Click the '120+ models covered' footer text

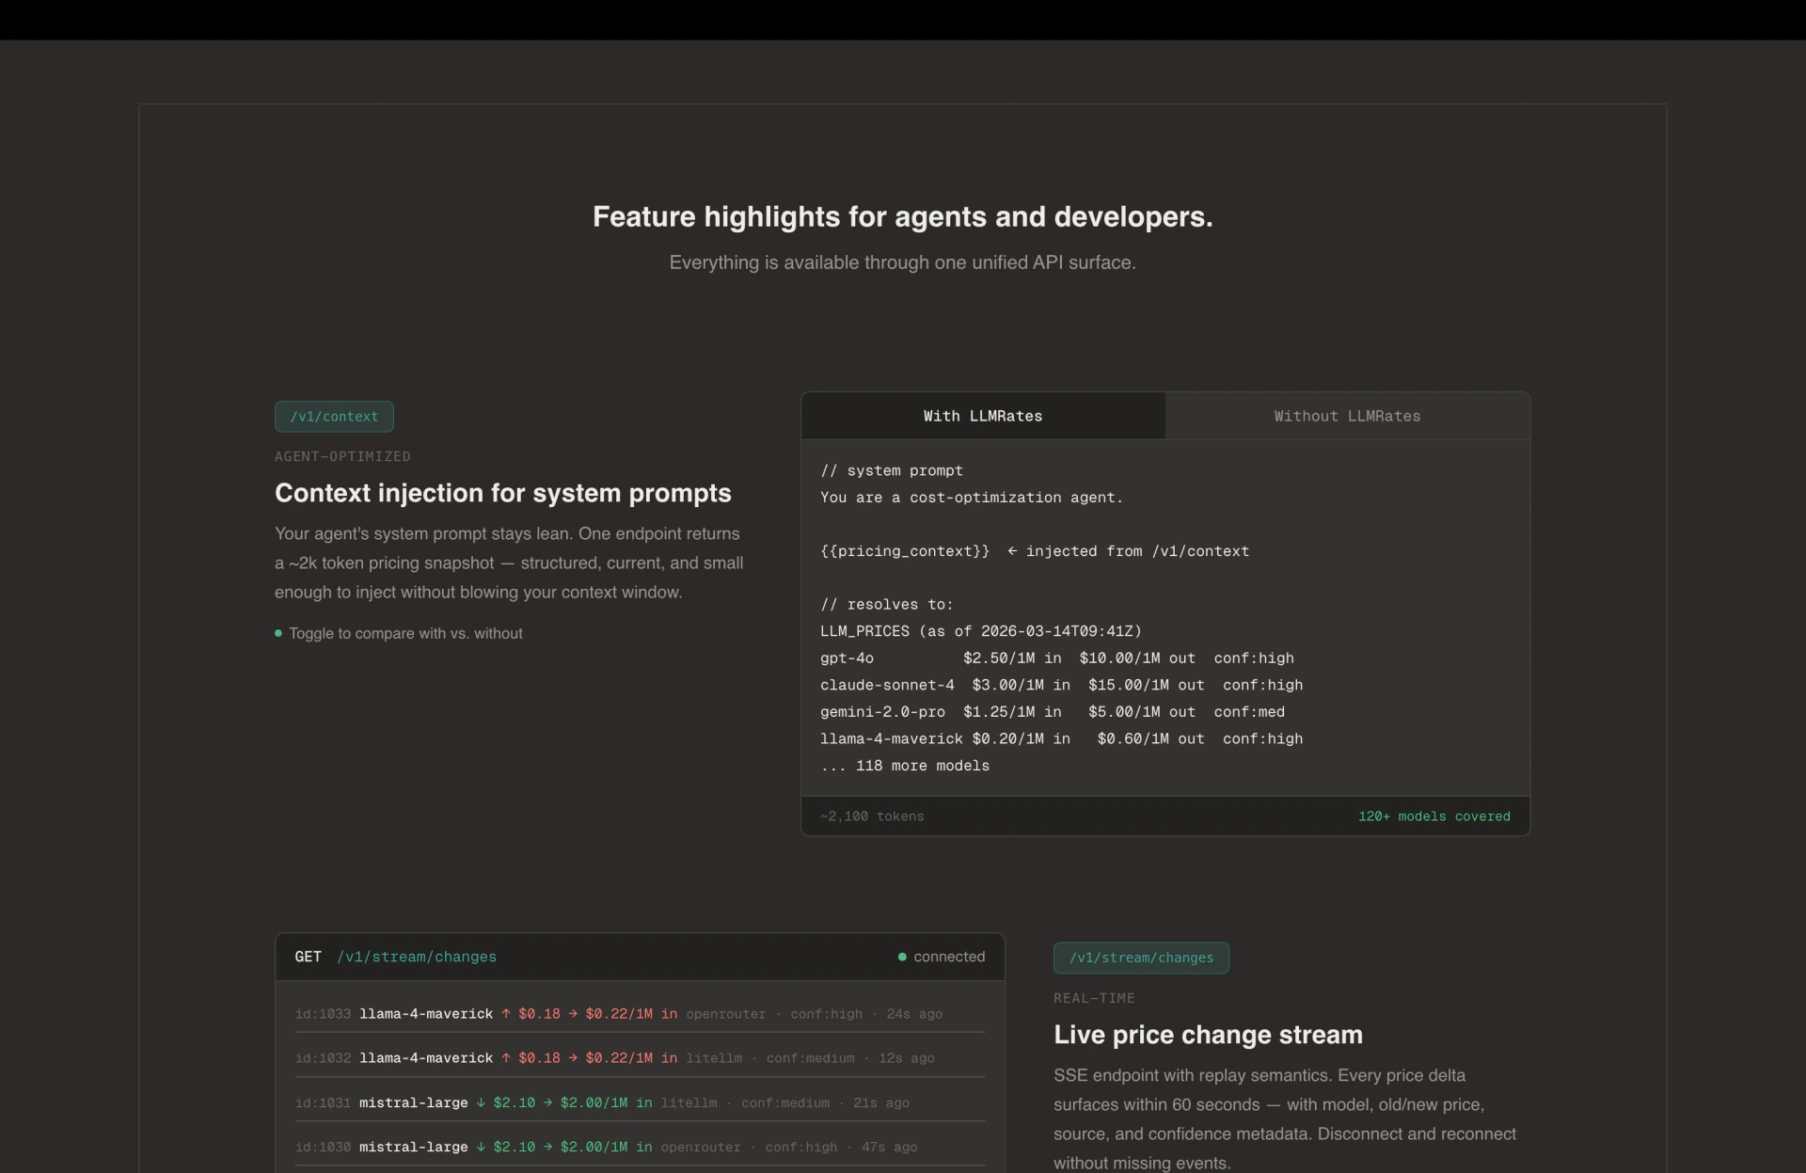pos(1434,816)
